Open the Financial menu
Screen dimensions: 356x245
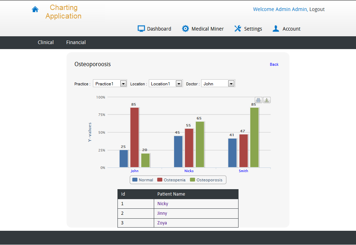(76, 42)
